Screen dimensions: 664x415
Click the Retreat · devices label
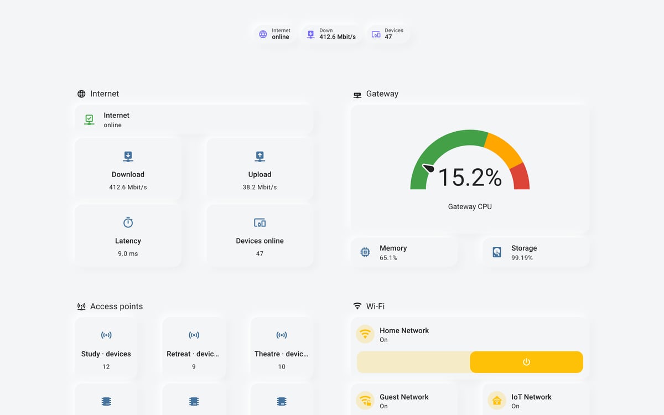[x=193, y=354]
